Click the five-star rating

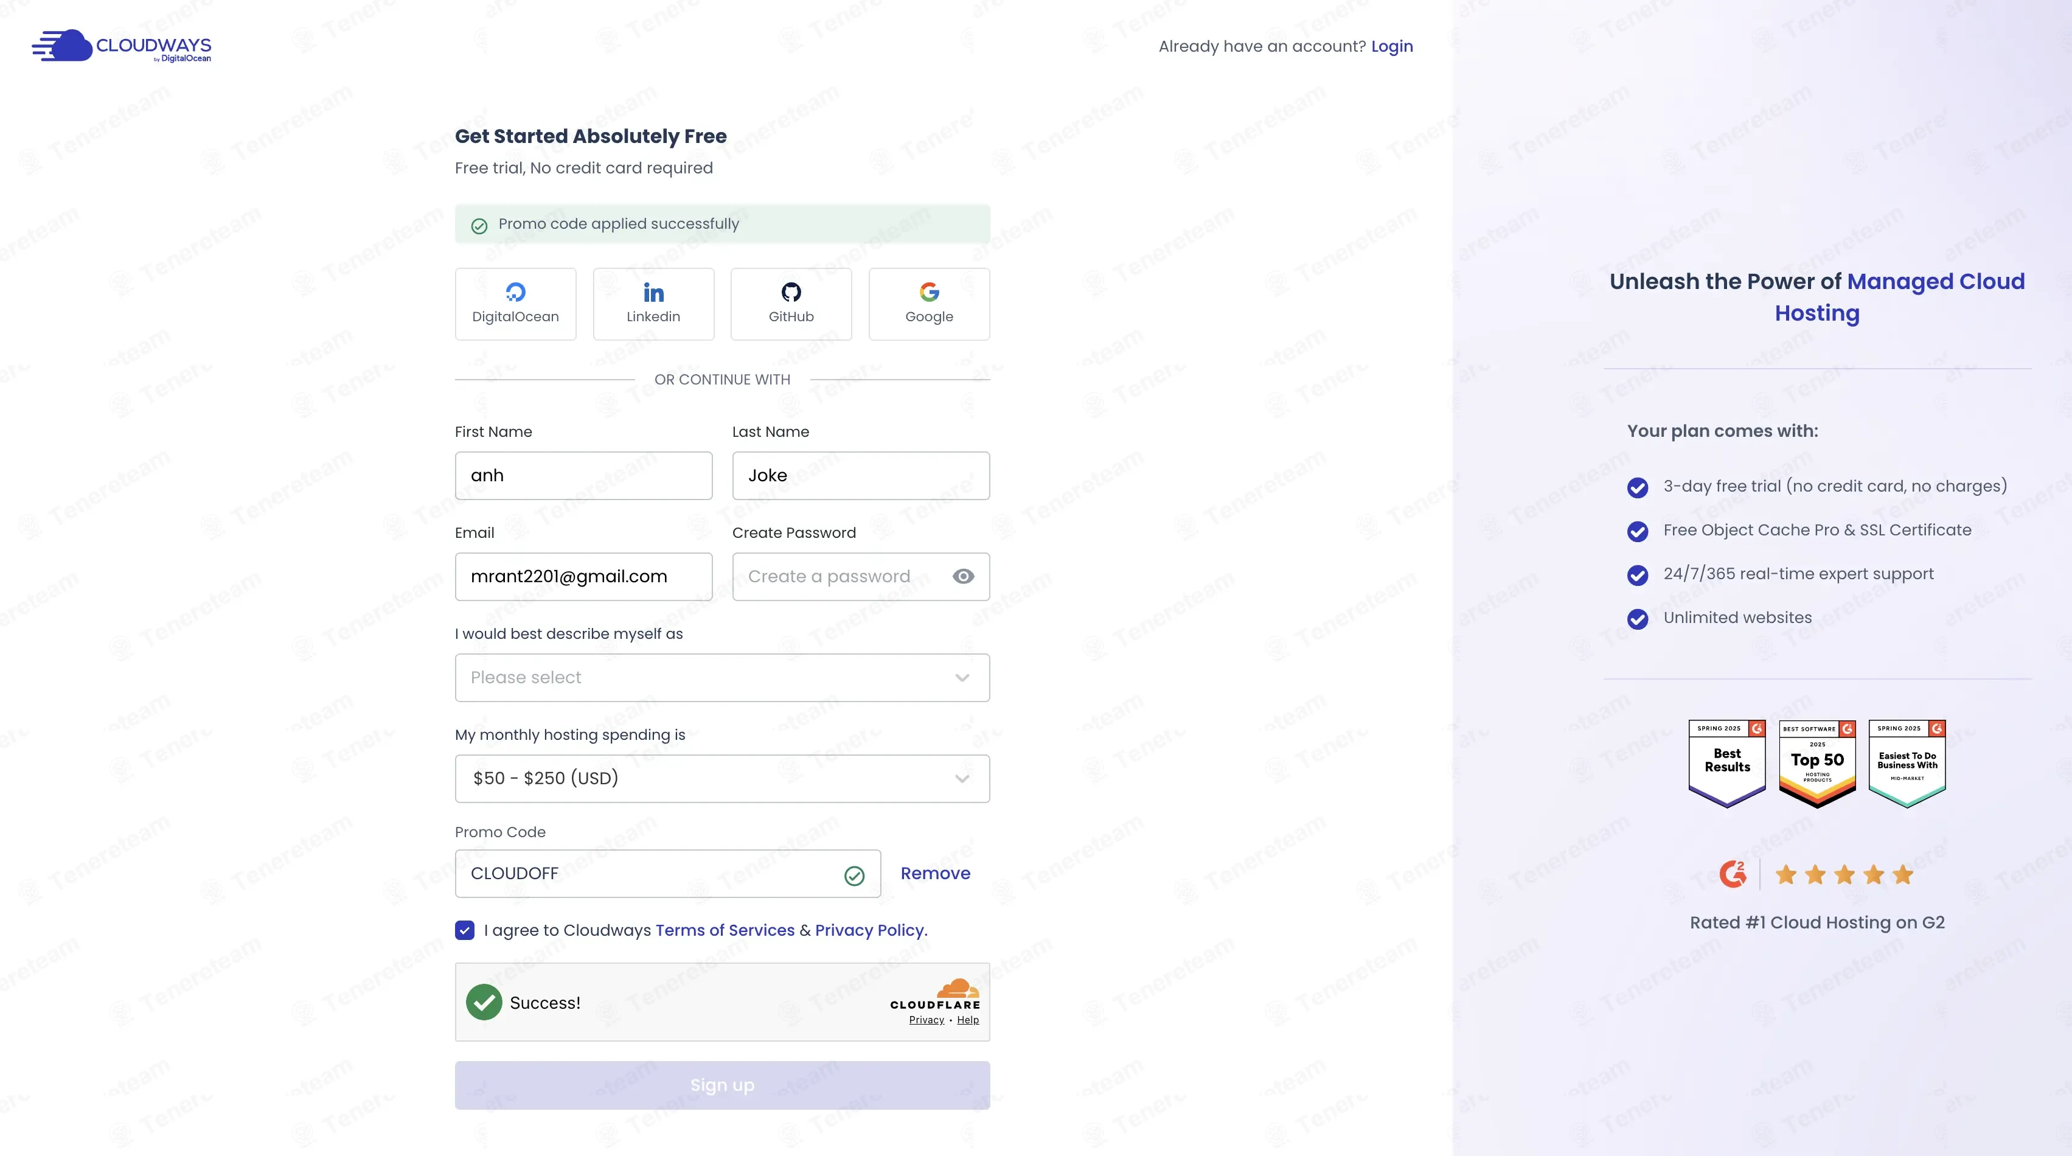pos(1844,874)
